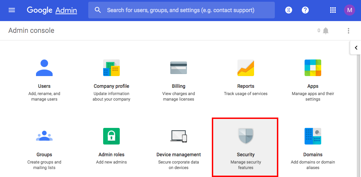Open the Device management laptop icon
The height and width of the screenshot is (177, 361).
click(179, 136)
